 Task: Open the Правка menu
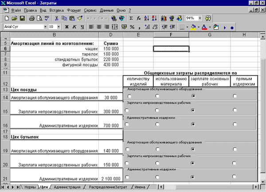click(x=30, y=10)
